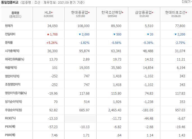Open 현대중공업 stock page link
Image resolution: width=192 pixels, height=139 pixels.
coord(80,12)
